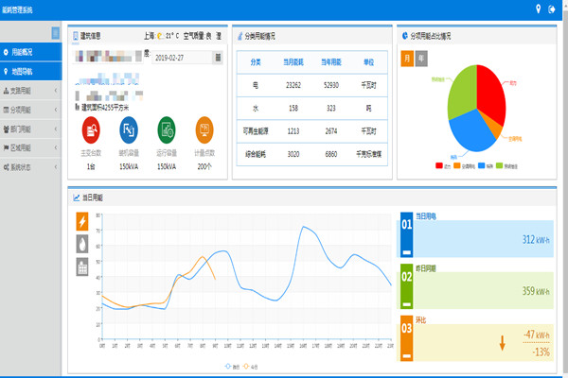Viewport: 568px width, 378px height.
Task: Expand the 支路用能 sidebar menu
Action: [30, 91]
